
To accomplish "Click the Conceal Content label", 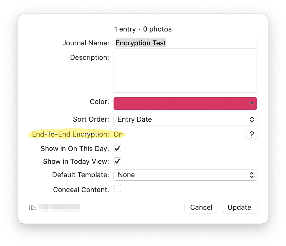I will click(x=81, y=190).
